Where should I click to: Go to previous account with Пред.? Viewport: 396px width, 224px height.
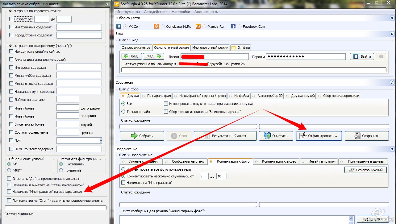pos(131,56)
